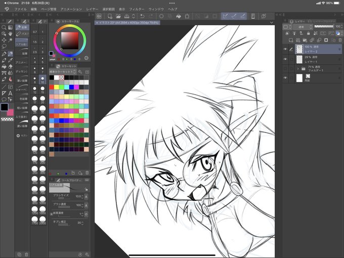Show フォルダー1 folder via visibility box
The image size is (344, 258).
click(x=285, y=69)
